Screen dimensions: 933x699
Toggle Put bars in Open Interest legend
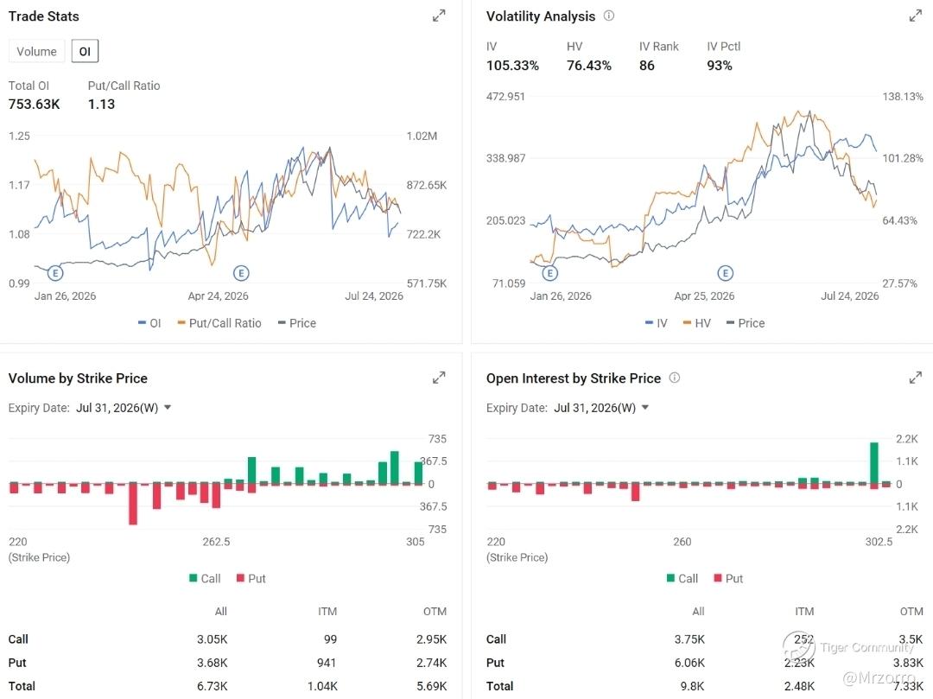pos(728,578)
